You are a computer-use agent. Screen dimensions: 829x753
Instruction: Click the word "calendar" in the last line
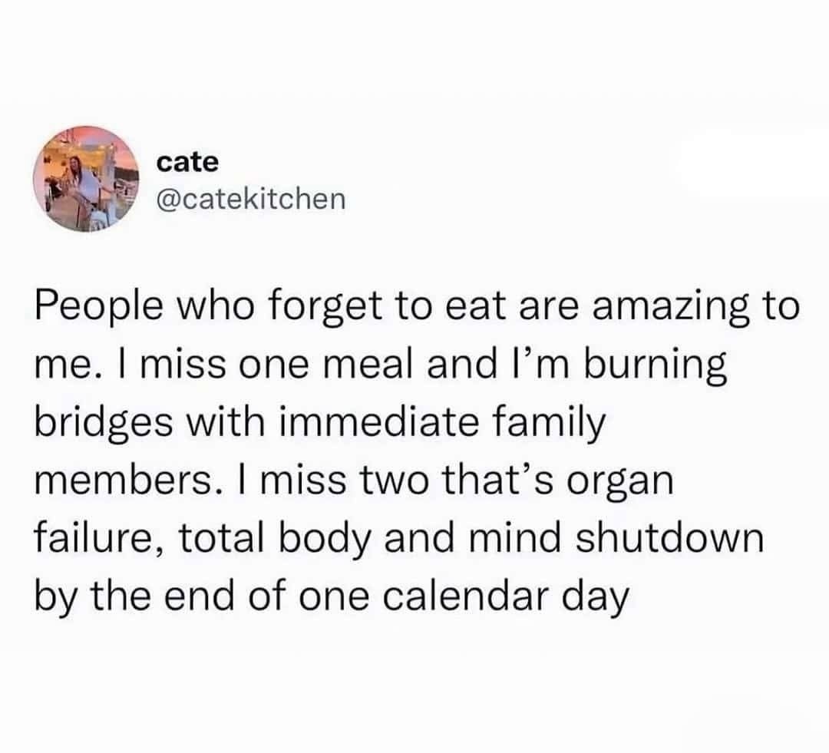click(464, 596)
